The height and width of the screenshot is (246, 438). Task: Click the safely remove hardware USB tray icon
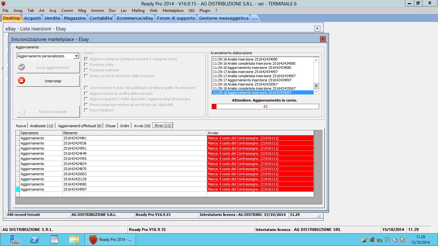click(x=380, y=240)
